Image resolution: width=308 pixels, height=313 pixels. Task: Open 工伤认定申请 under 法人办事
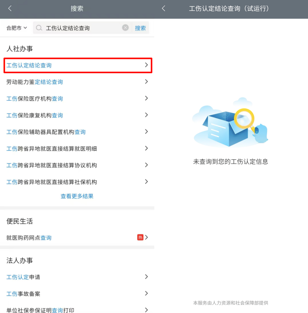point(77,277)
